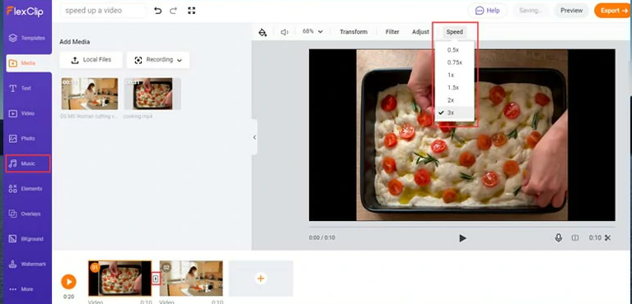Mute the clip with the speaker icon
This screenshot has height=304, width=632.
point(284,32)
